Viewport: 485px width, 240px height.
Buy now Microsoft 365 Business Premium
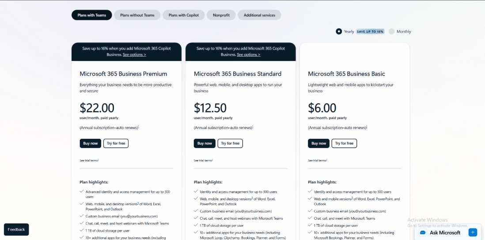click(x=90, y=143)
